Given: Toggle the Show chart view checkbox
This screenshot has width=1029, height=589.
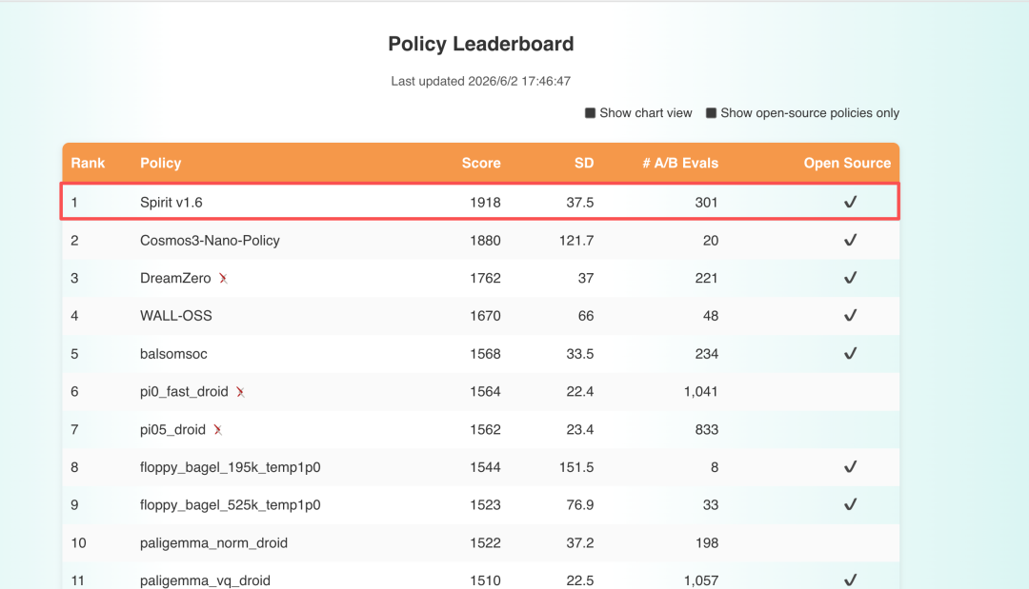Looking at the screenshot, I should (x=590, y=113).
